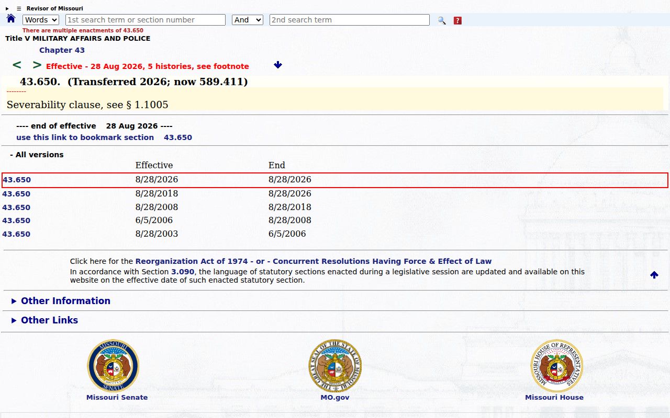670x418 pixels.
Task: Click multiple enactments of 43.650 notice
Action: pyautogui.click(x=83, y=30)
